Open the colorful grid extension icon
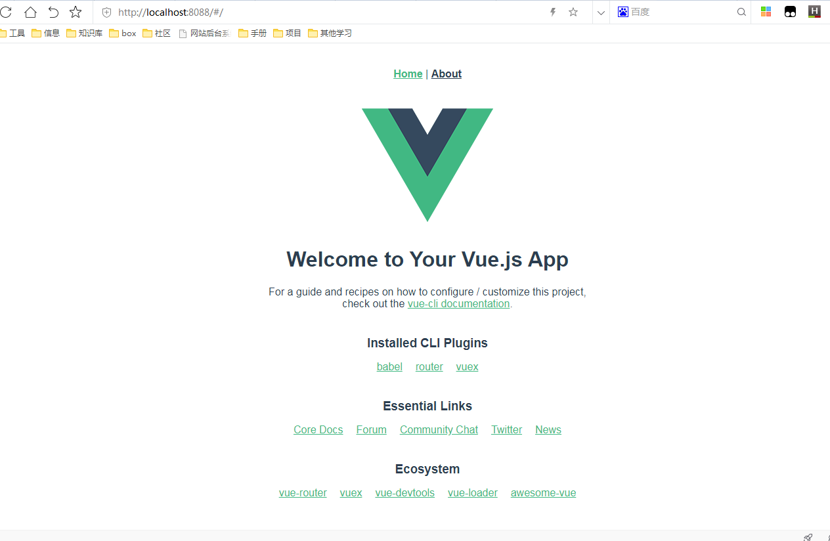This screenshot has height=541, width=830. (766, 11)
